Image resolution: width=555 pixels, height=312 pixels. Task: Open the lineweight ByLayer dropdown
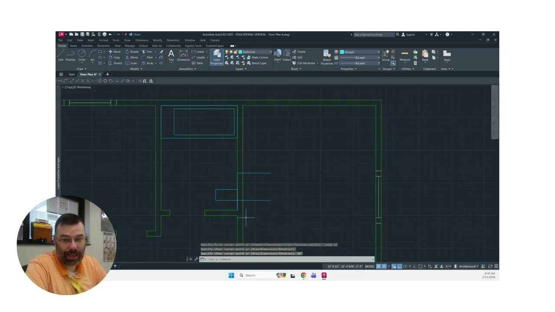pyautogui.click(x=360, y=58)
